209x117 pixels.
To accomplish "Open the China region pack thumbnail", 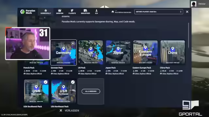I will coord(173,53).
